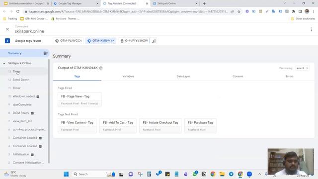
Task: Close the Tag Assistant debug session
Action: tap(7, 29)
